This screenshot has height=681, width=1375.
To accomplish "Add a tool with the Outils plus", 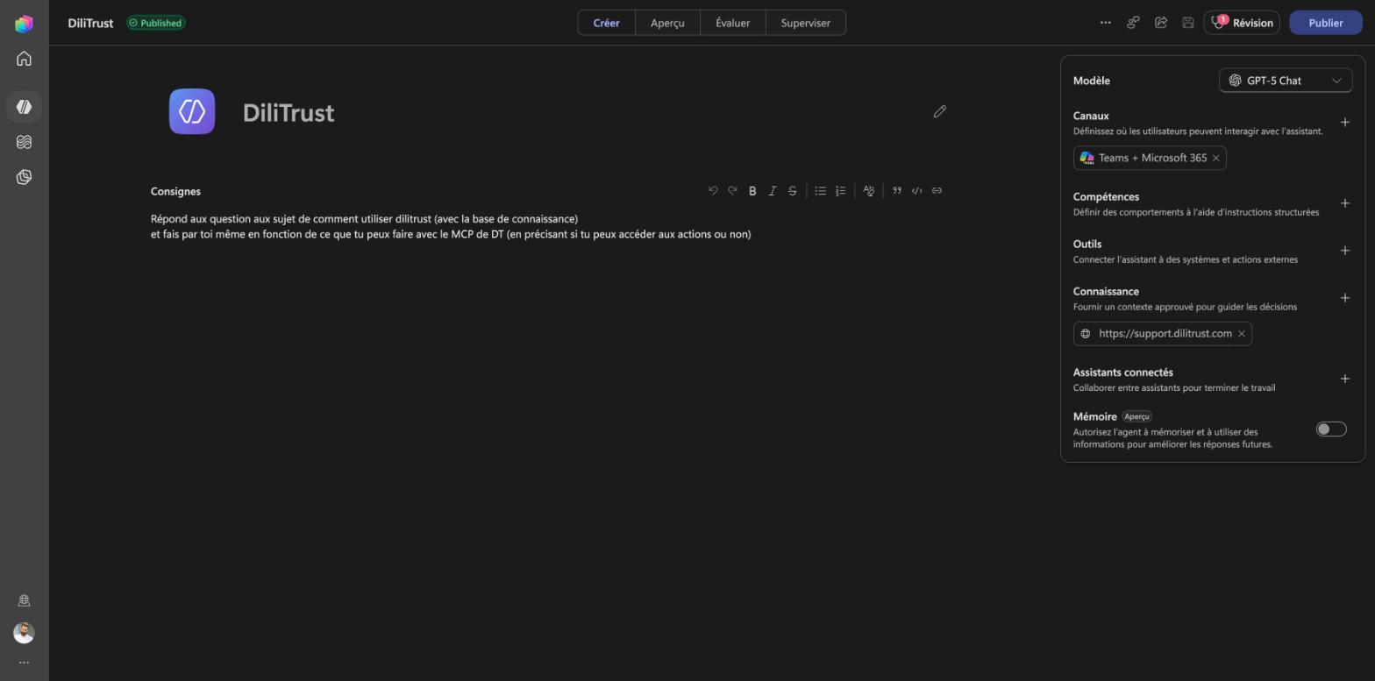I will pos(1345,251).
